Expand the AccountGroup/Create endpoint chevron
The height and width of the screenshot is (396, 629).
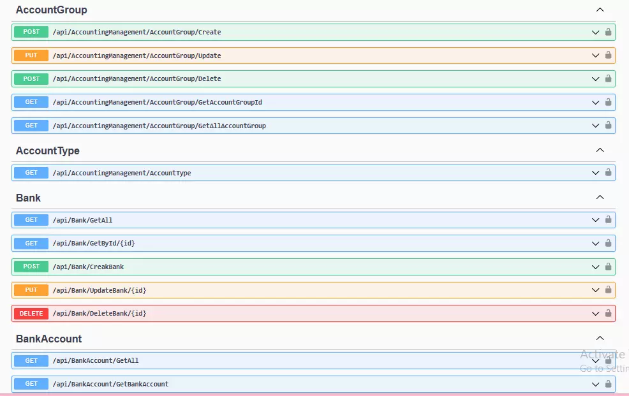click(x=595, y=33)
